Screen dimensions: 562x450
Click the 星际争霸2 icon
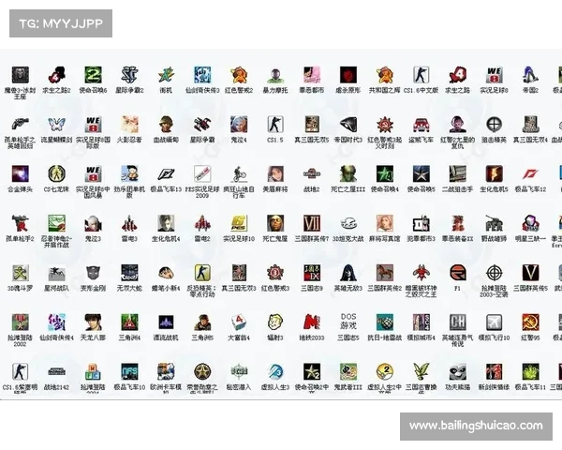point(129,75)
